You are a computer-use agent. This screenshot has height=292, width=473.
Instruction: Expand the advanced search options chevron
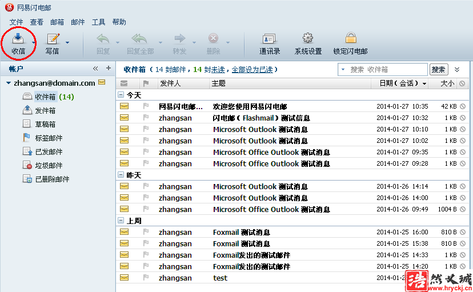pos(457,70)
